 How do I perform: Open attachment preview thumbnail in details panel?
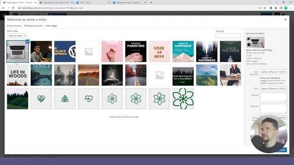255,42
